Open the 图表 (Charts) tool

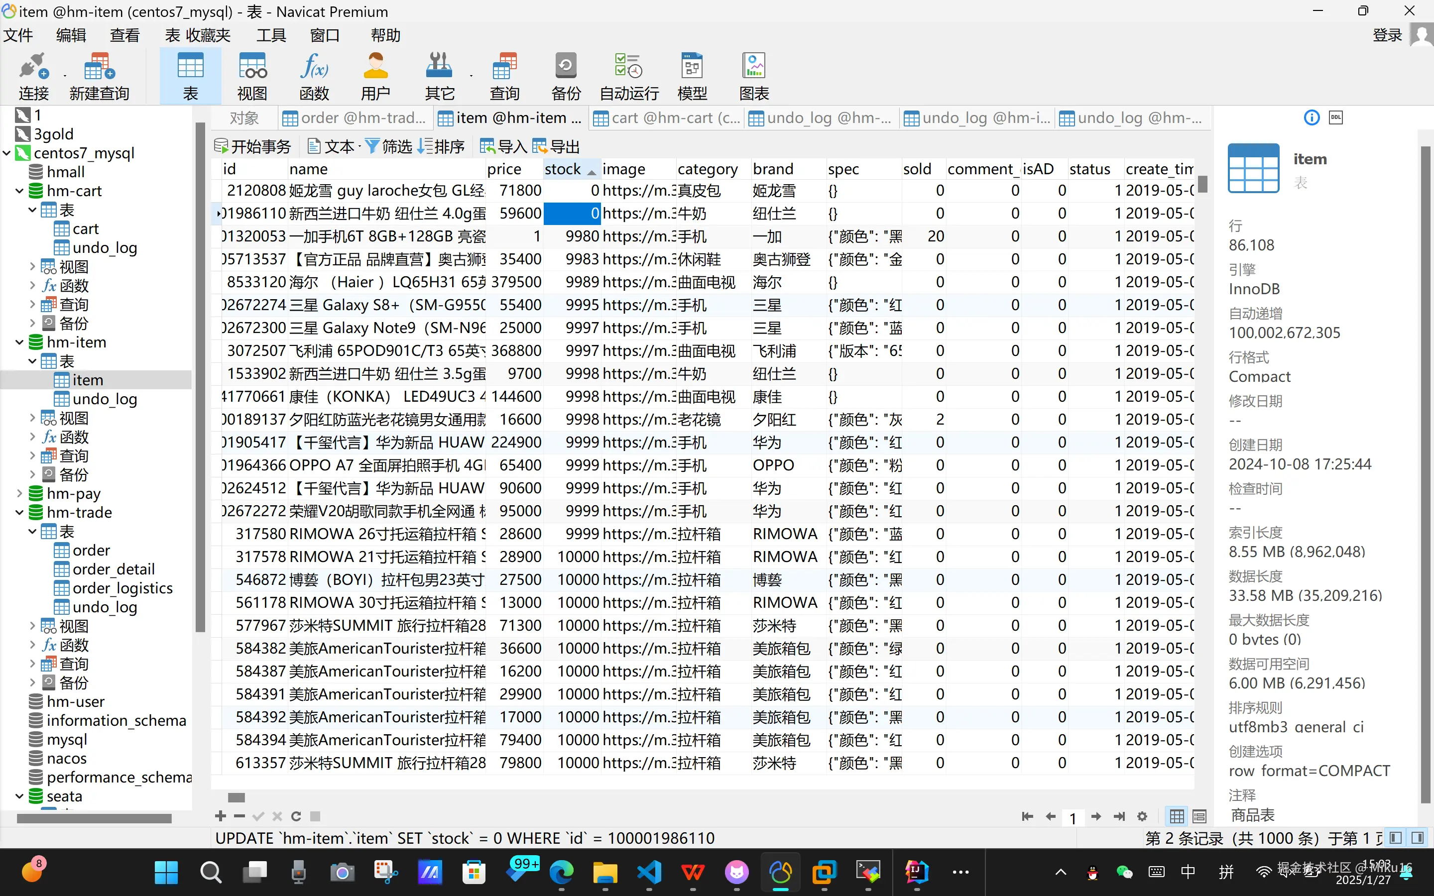pyautogui.click(x=754, y=76)
